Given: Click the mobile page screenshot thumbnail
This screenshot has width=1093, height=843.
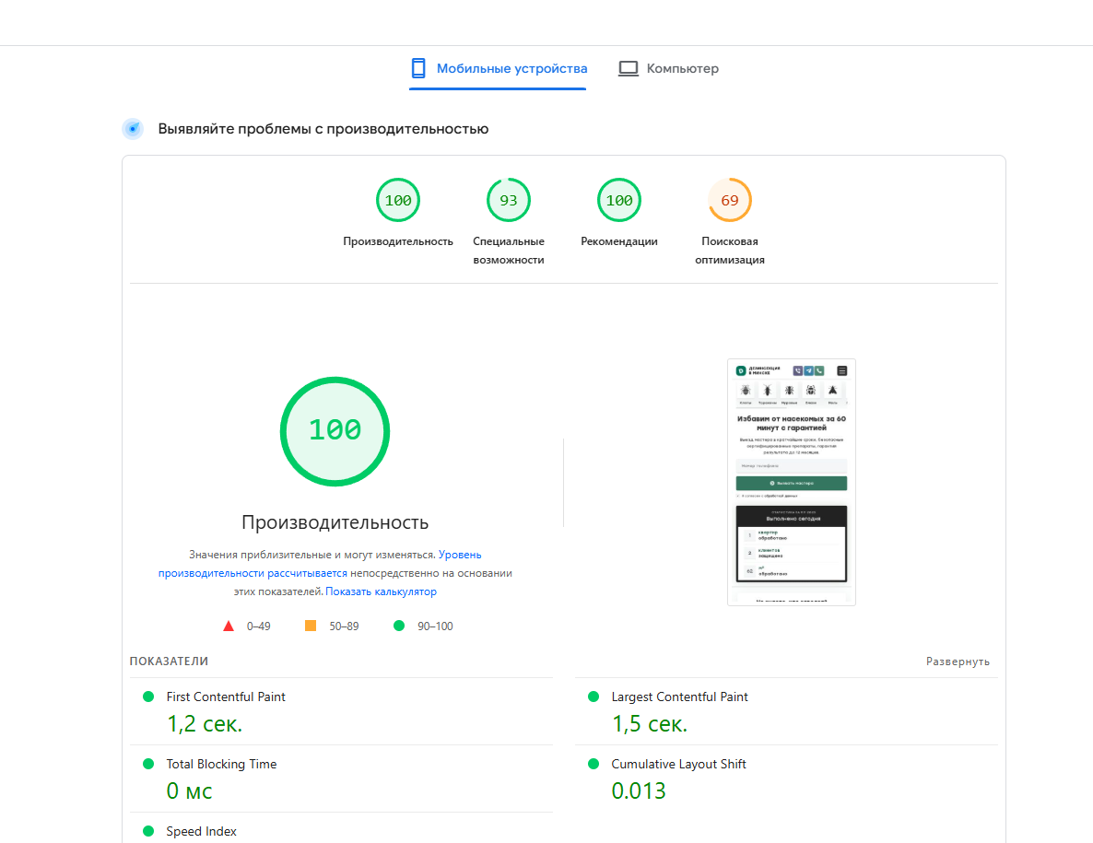Looking at the screenshot, I should pyautogui.click(x=791, y=482).
